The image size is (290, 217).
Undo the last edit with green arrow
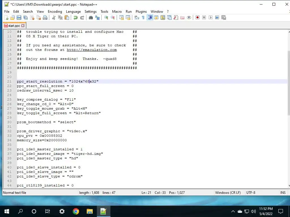[75, 18]
